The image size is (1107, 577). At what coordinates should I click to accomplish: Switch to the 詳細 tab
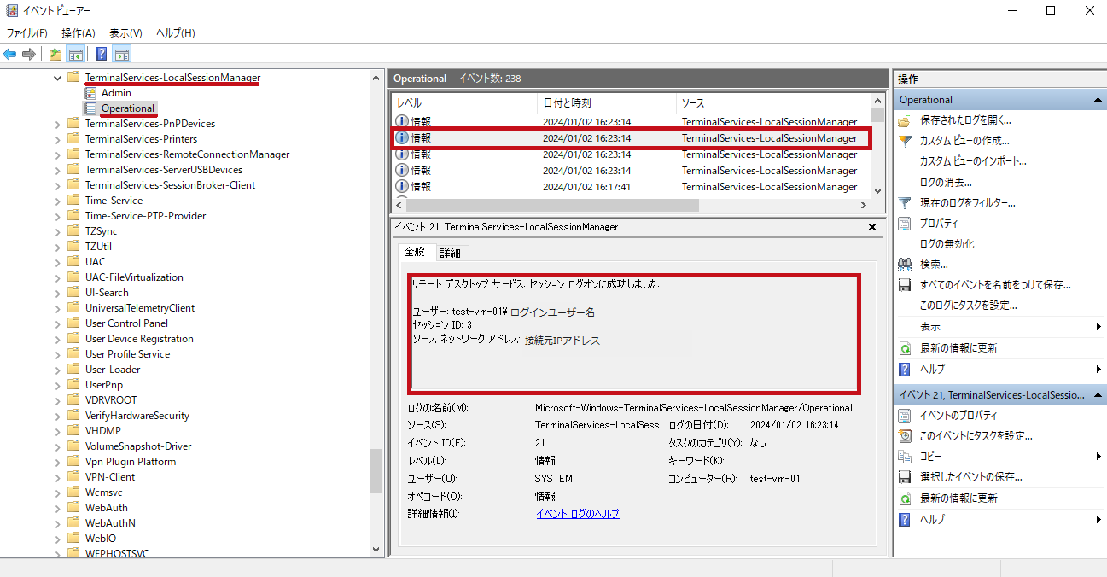[x=451, y=253]
